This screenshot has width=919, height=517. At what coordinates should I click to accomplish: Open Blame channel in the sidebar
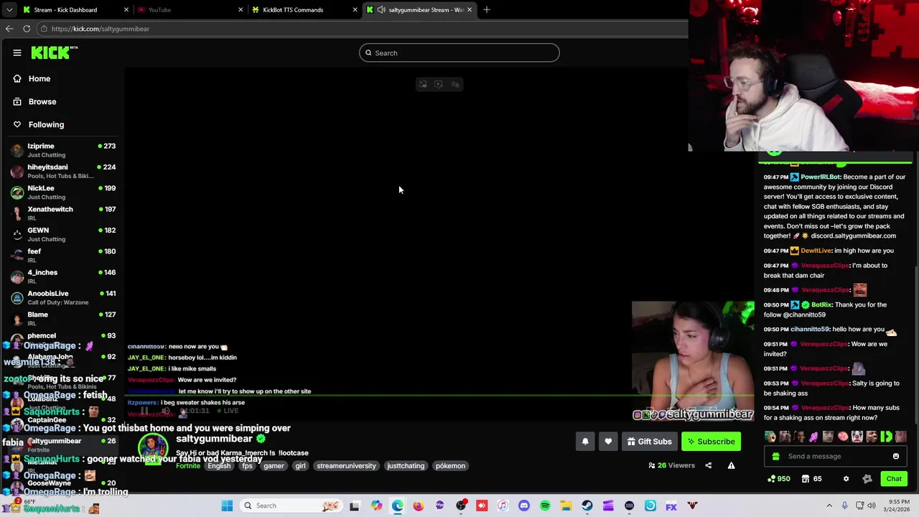pos(63,319)
